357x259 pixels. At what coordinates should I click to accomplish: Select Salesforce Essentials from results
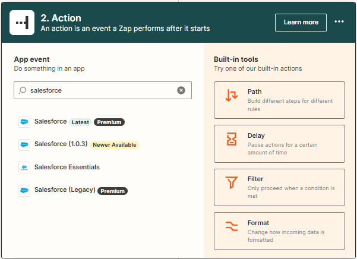(x=67, y=167)
